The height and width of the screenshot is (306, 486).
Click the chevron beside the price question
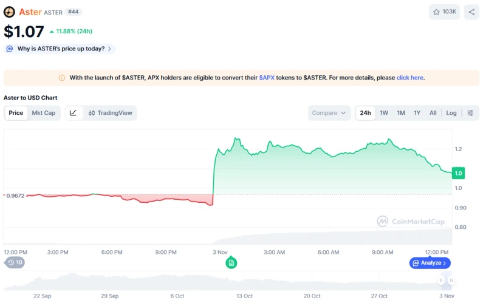(x=109, y=49)
